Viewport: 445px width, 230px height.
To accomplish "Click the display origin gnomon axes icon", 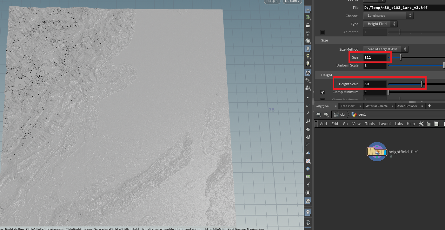I will point(308,184).
